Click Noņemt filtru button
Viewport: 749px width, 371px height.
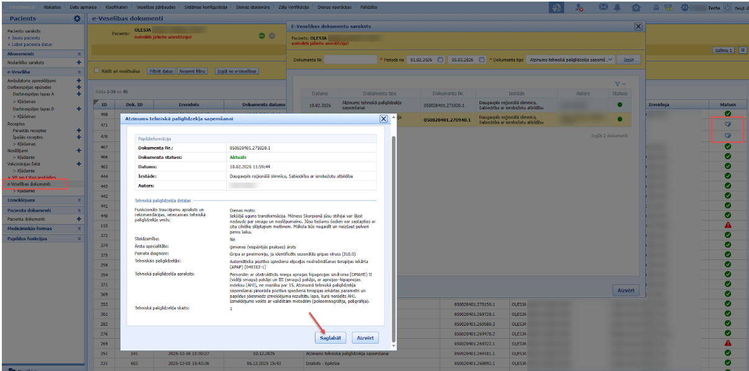pyautogui.click(x=193, y=71)
